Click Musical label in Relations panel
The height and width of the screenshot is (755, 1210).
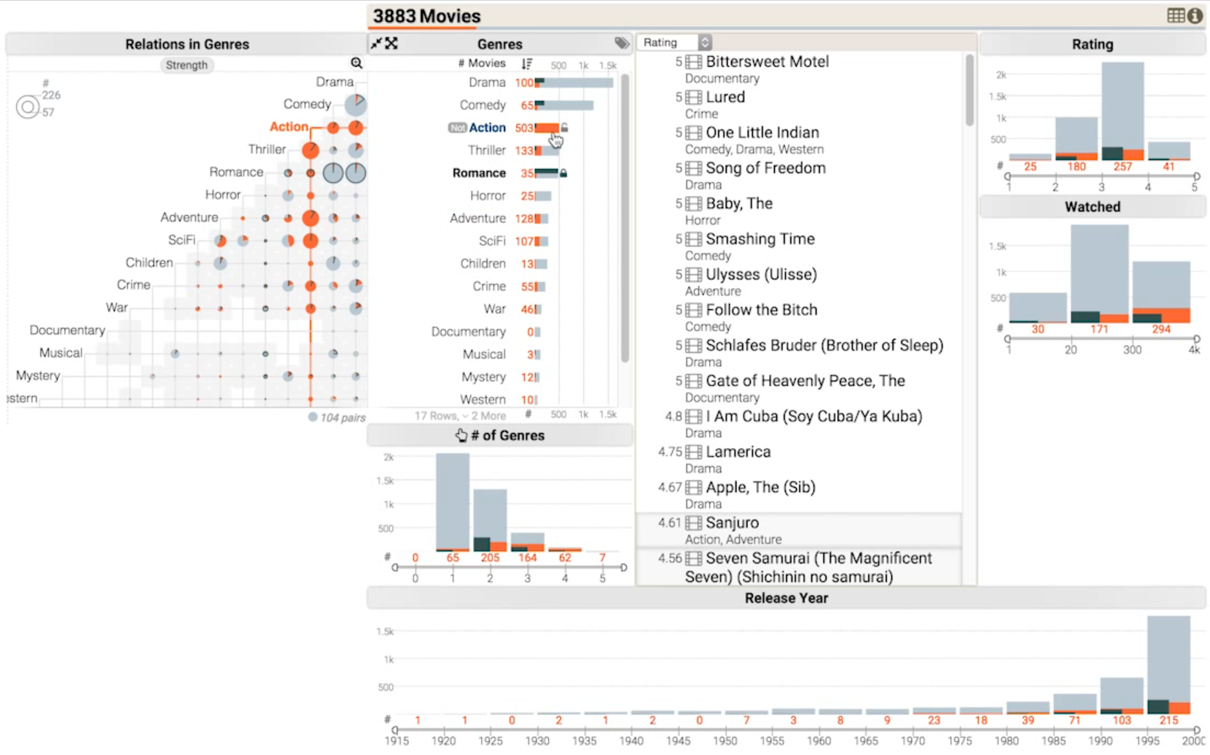point(61,353)
